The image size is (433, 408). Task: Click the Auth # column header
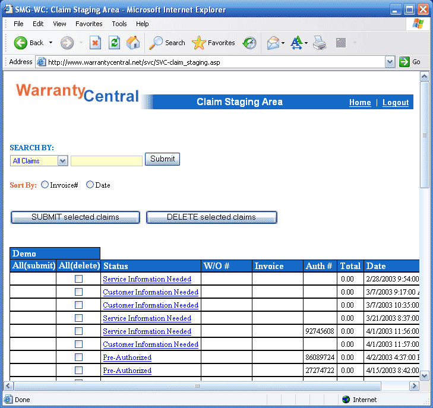[320, 266]
